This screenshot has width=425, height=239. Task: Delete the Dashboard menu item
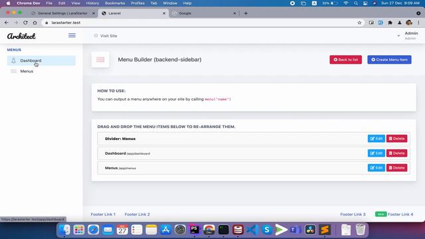396,153
